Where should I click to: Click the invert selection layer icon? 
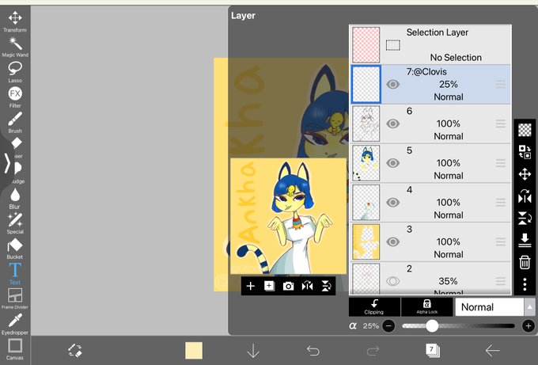point(525,152)
